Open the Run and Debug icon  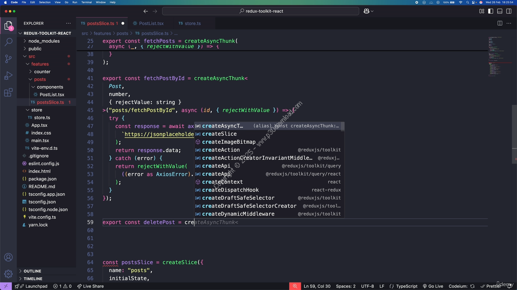pos(8,76)
